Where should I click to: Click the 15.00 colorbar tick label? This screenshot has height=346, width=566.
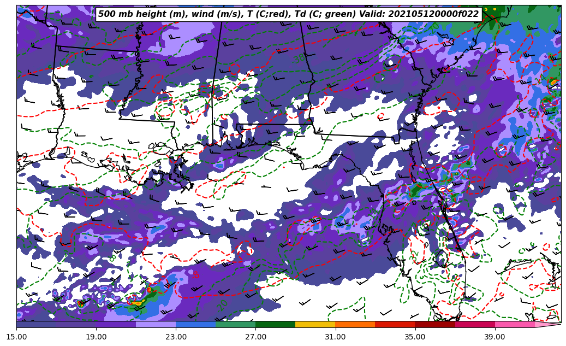[x=16, y=337]
